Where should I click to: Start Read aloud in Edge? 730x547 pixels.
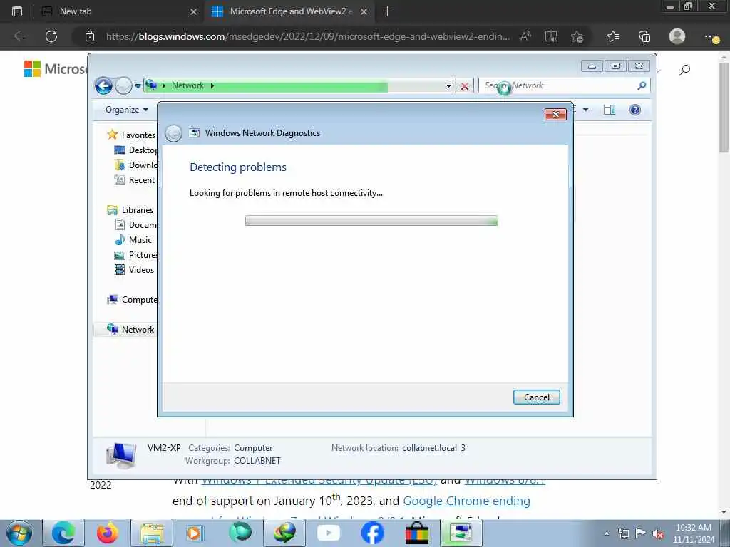(525, 36)
